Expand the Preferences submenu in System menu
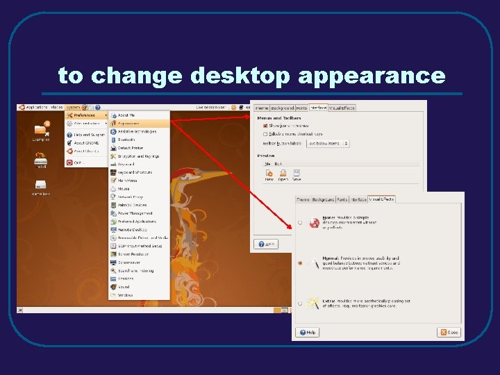Screen dimensions: 500x375 point(86,115)
